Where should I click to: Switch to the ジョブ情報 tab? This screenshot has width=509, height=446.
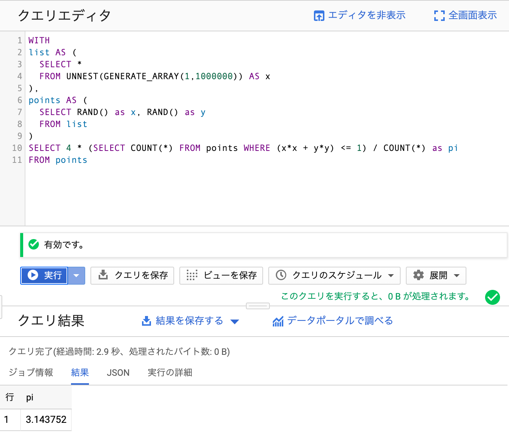(x=31, y=372)
